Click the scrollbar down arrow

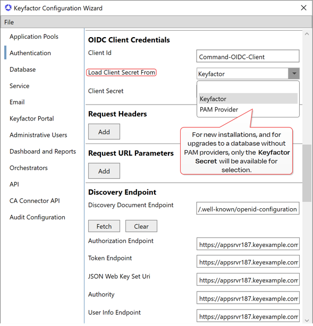click(307, 320)
